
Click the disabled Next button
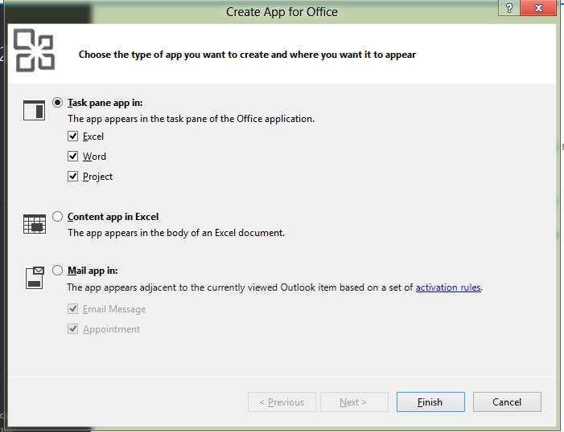pos(354,401)
